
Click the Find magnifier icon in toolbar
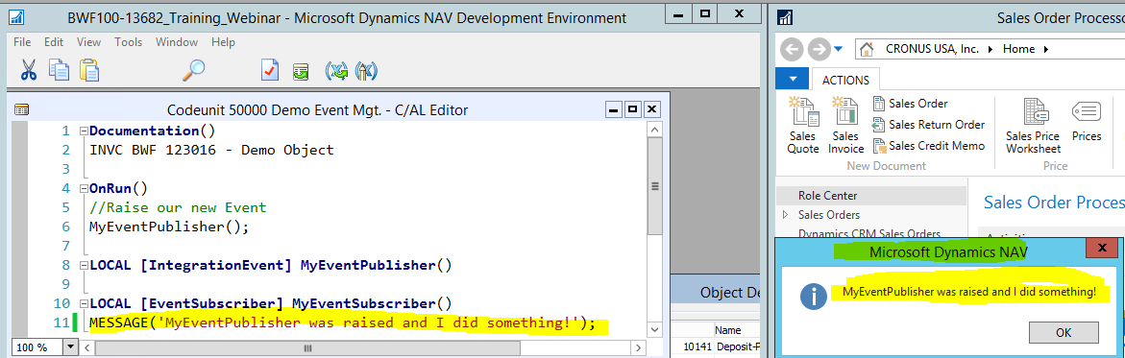click(x=194, y=70)
